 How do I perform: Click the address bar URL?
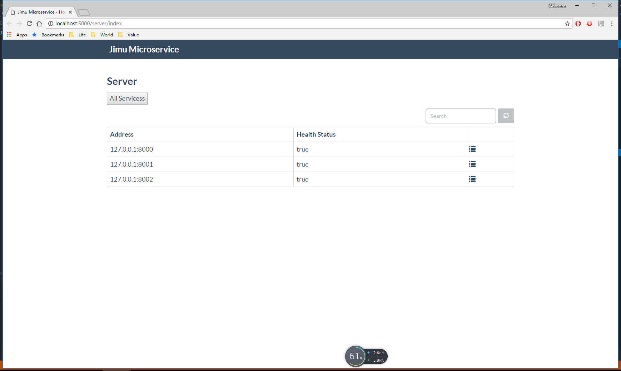click(89, 24)
